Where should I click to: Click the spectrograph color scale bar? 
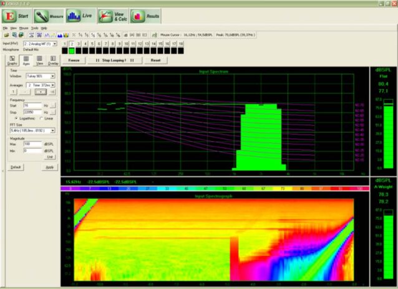(215, 189)
